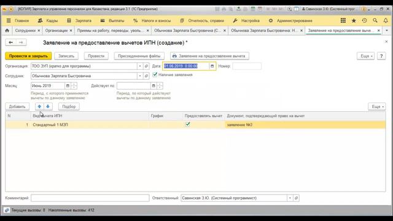Open calendar picker for Действует по

pos(154,86)
